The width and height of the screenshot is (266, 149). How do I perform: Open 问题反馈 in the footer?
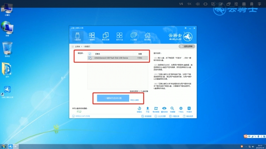(174, 116)
